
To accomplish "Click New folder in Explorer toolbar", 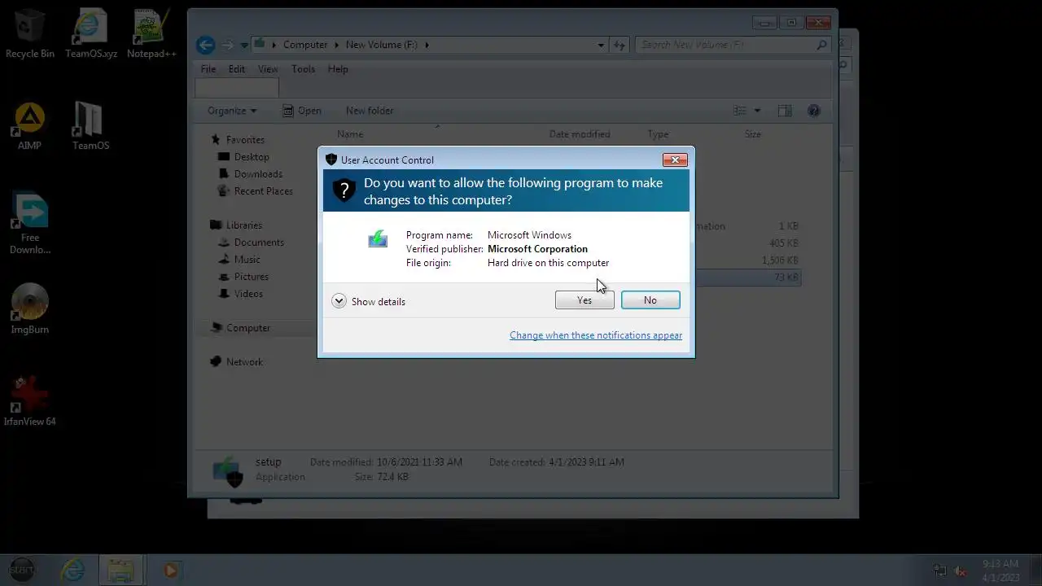I will pyautogui.click(x=370, y=111).
